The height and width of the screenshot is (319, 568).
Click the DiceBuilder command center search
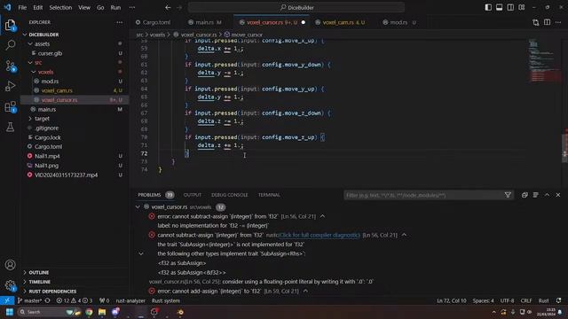[296, 7]
